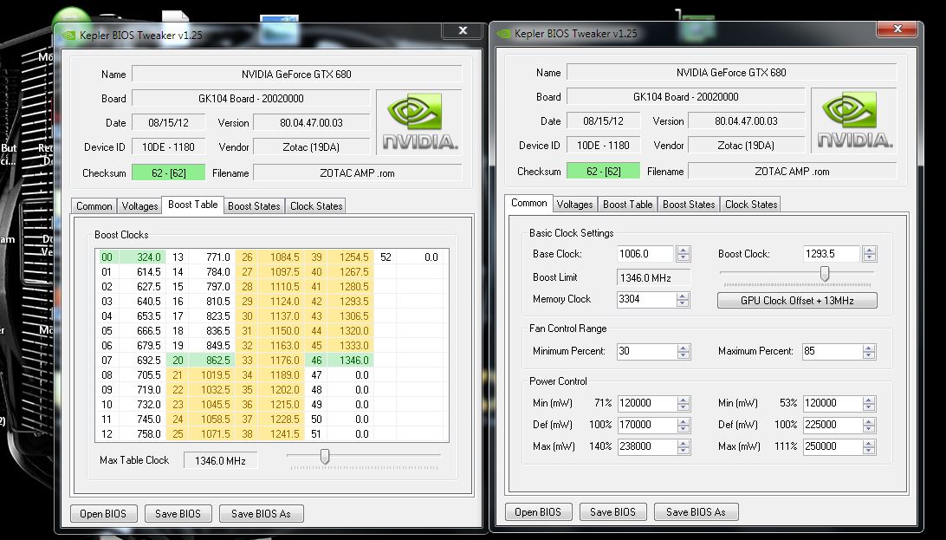This screenshot has height=540, width=946.
Task: Click the Base Clock input field
Action: pyautogui.click(x=645, y=254)
